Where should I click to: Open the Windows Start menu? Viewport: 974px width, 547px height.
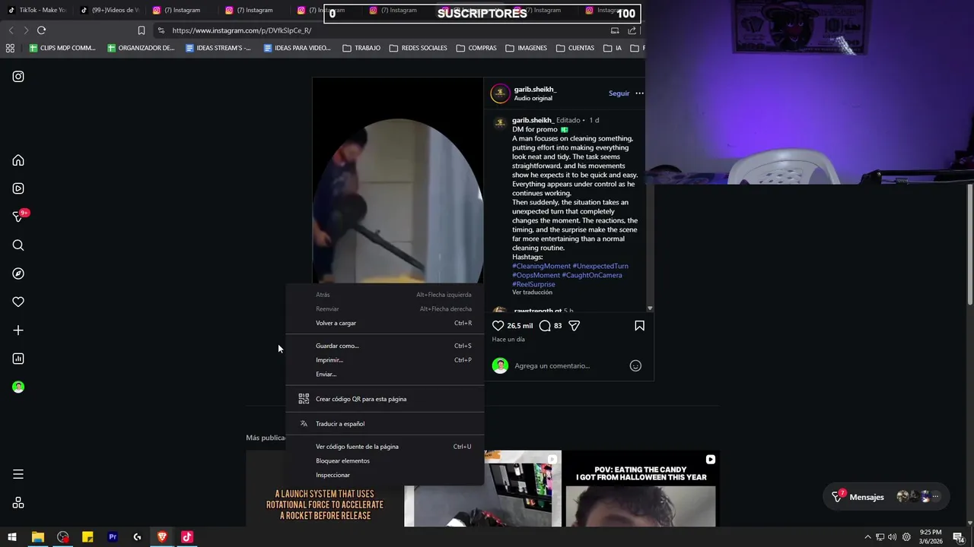coord(12,537)
